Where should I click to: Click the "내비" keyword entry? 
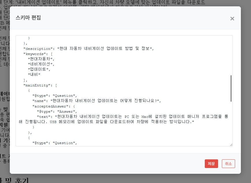click(34, 75)
